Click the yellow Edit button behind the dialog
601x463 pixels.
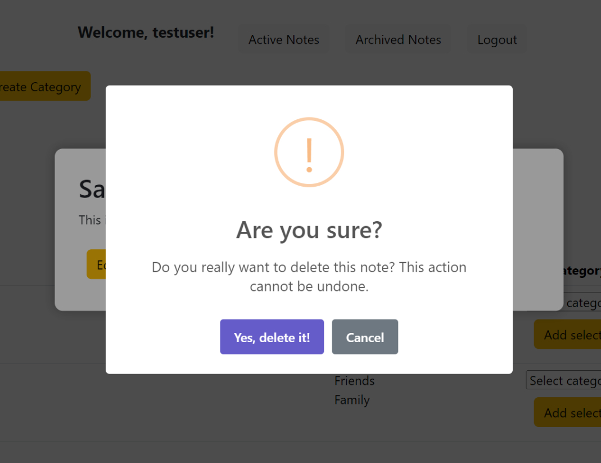(x=96, y=264)
